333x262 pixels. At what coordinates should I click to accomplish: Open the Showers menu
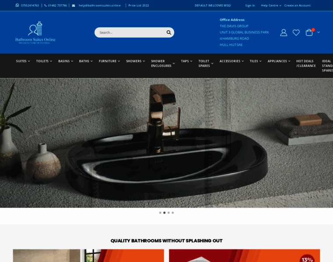(x=135, y=61)
